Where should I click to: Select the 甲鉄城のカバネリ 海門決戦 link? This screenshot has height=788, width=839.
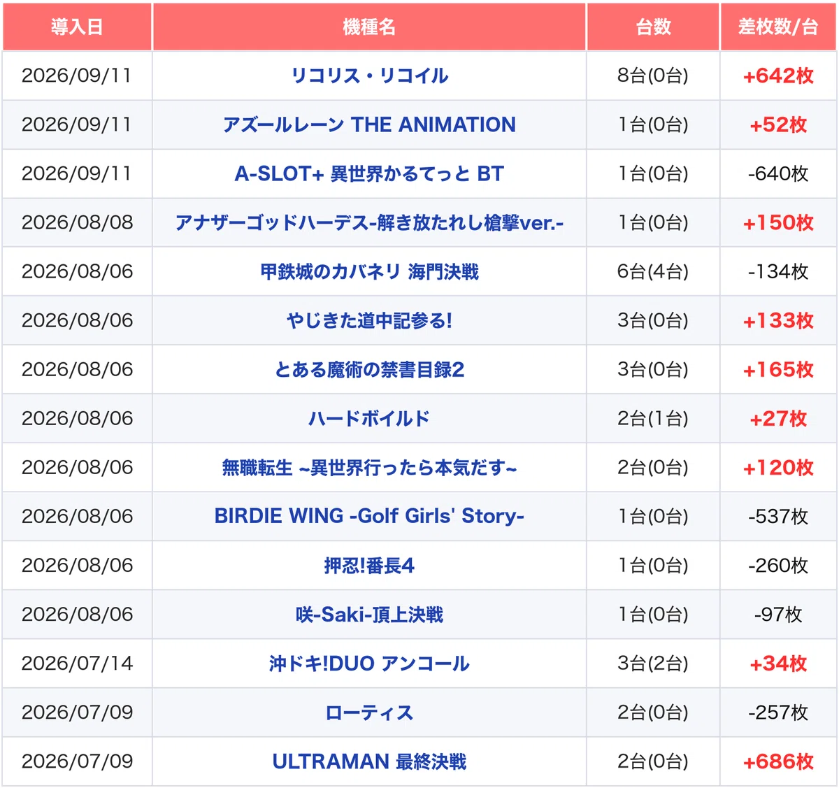(369, 271)
